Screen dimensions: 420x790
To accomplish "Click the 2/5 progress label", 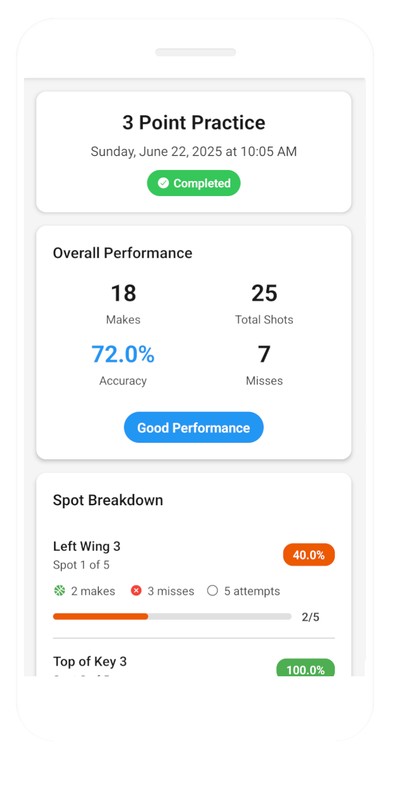I will [310, 617].
